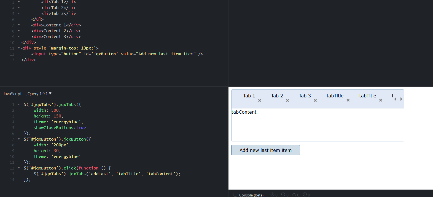Collapse HTML line 8 Content 2 fold arrow

pyautogui.click(x=19, y=31)
